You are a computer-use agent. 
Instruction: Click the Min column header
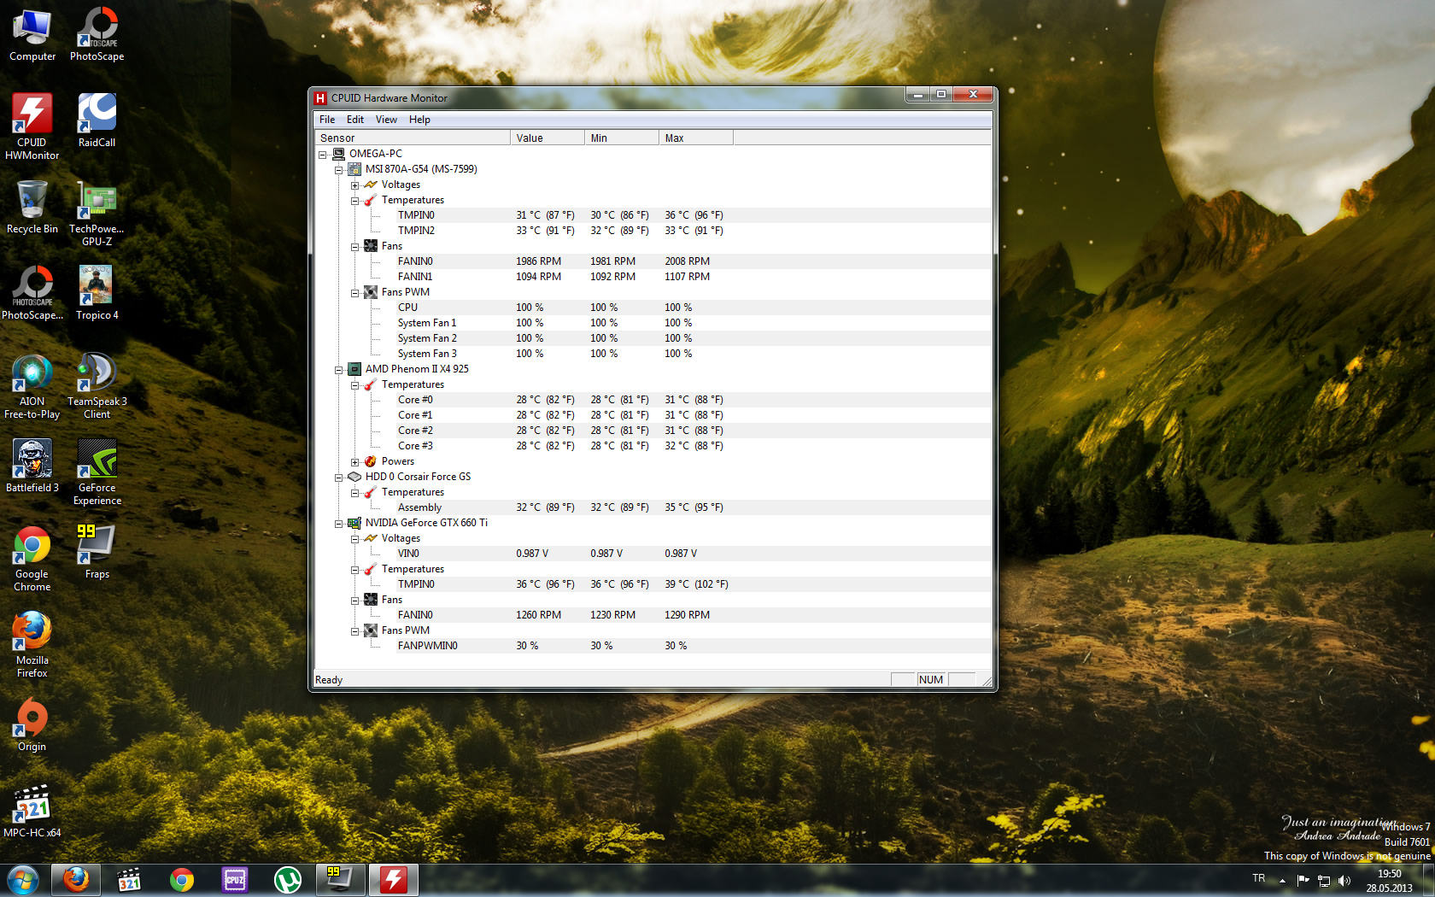[622, 138]
